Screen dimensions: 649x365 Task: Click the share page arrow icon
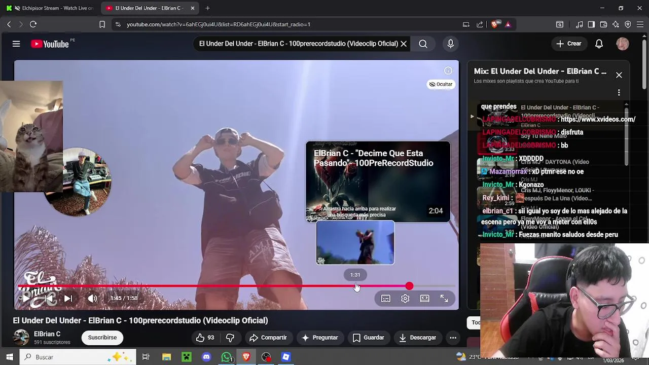coord(480,24)
